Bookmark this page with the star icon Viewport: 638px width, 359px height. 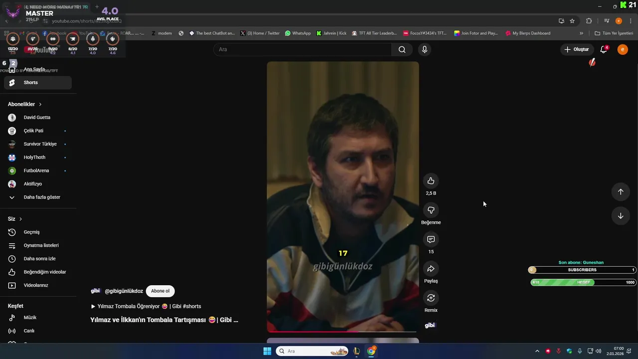tap(572, 21)
